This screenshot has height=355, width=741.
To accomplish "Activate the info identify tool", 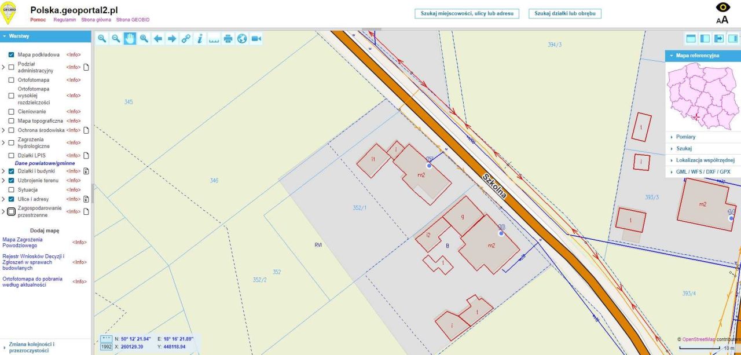I will (x=200, y=39).
